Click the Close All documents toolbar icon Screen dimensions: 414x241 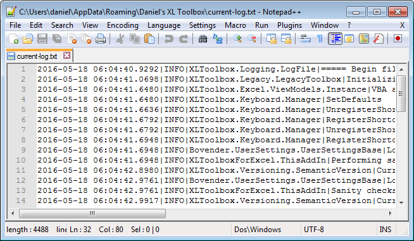pos(86,39)
